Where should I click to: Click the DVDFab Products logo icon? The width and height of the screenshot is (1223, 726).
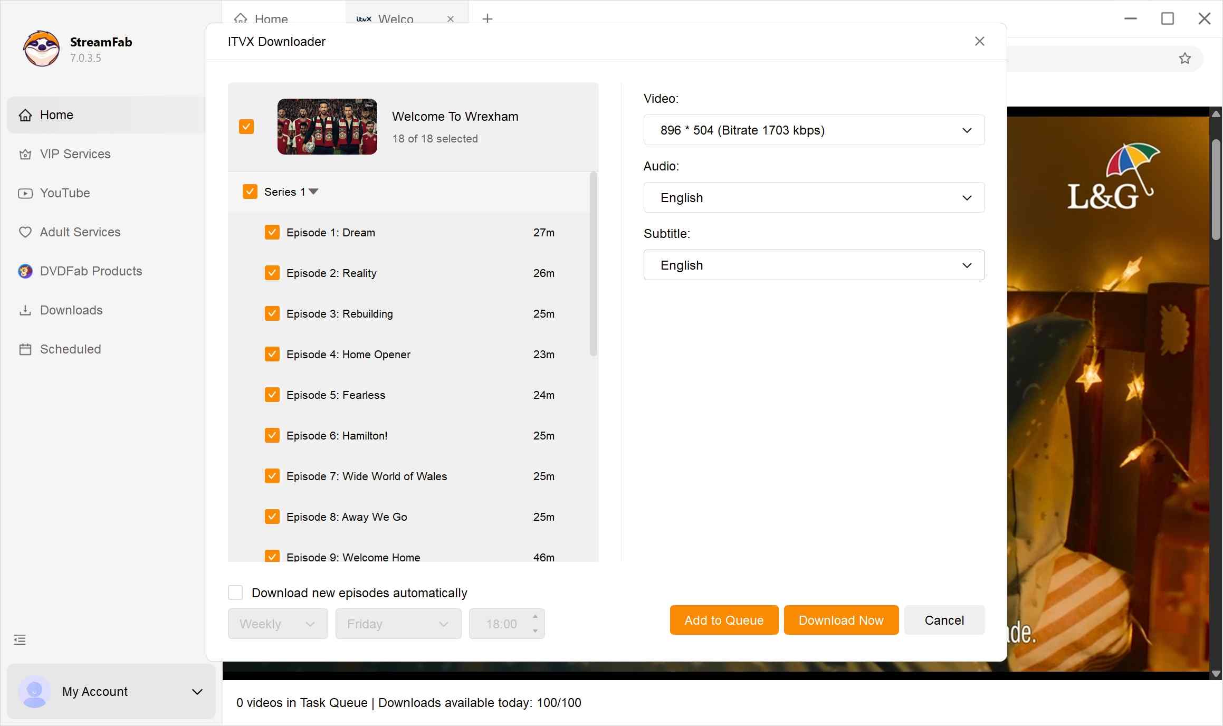25,271
